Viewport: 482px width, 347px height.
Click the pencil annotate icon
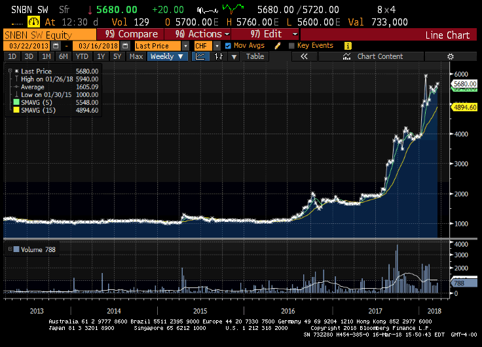278,46
